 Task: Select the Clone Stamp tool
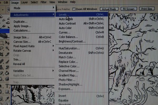(x=2, y=67)
